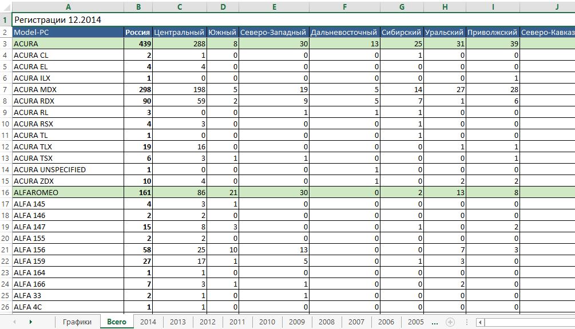
Task: Click the previous sheet navigation arrow
Action: tap(14, 322)
